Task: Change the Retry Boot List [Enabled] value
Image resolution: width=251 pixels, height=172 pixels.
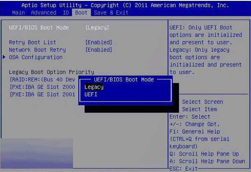Action: tap(99, 42)
